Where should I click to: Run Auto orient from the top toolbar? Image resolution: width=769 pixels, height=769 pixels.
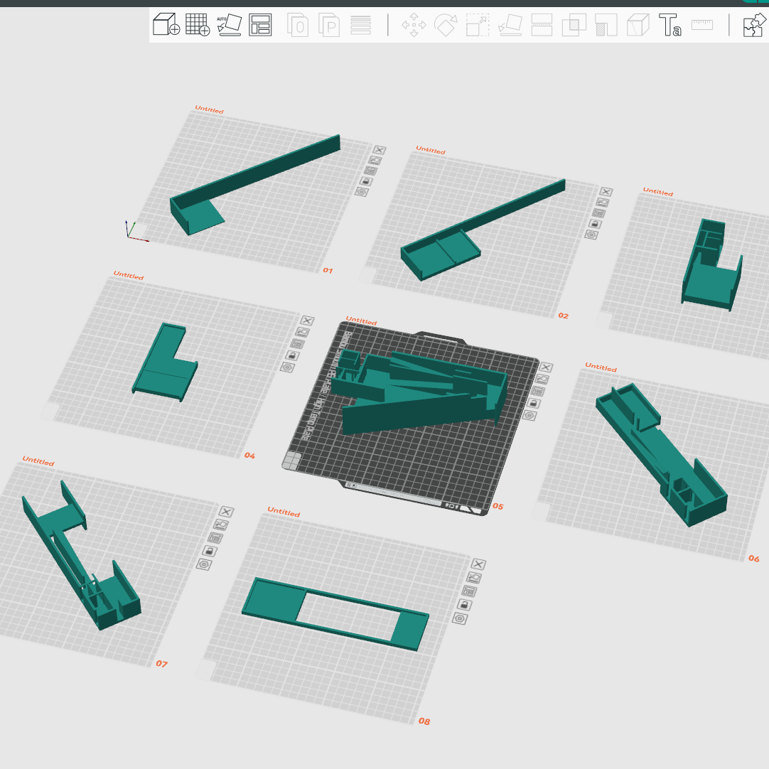click(x=229, y=25)
